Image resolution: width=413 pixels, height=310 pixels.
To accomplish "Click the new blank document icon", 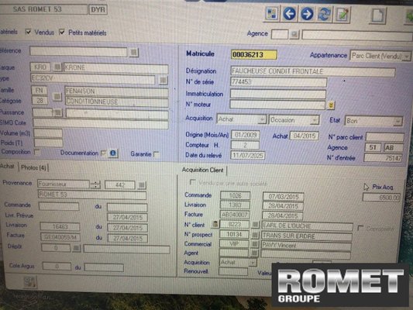I will (378, 15).
